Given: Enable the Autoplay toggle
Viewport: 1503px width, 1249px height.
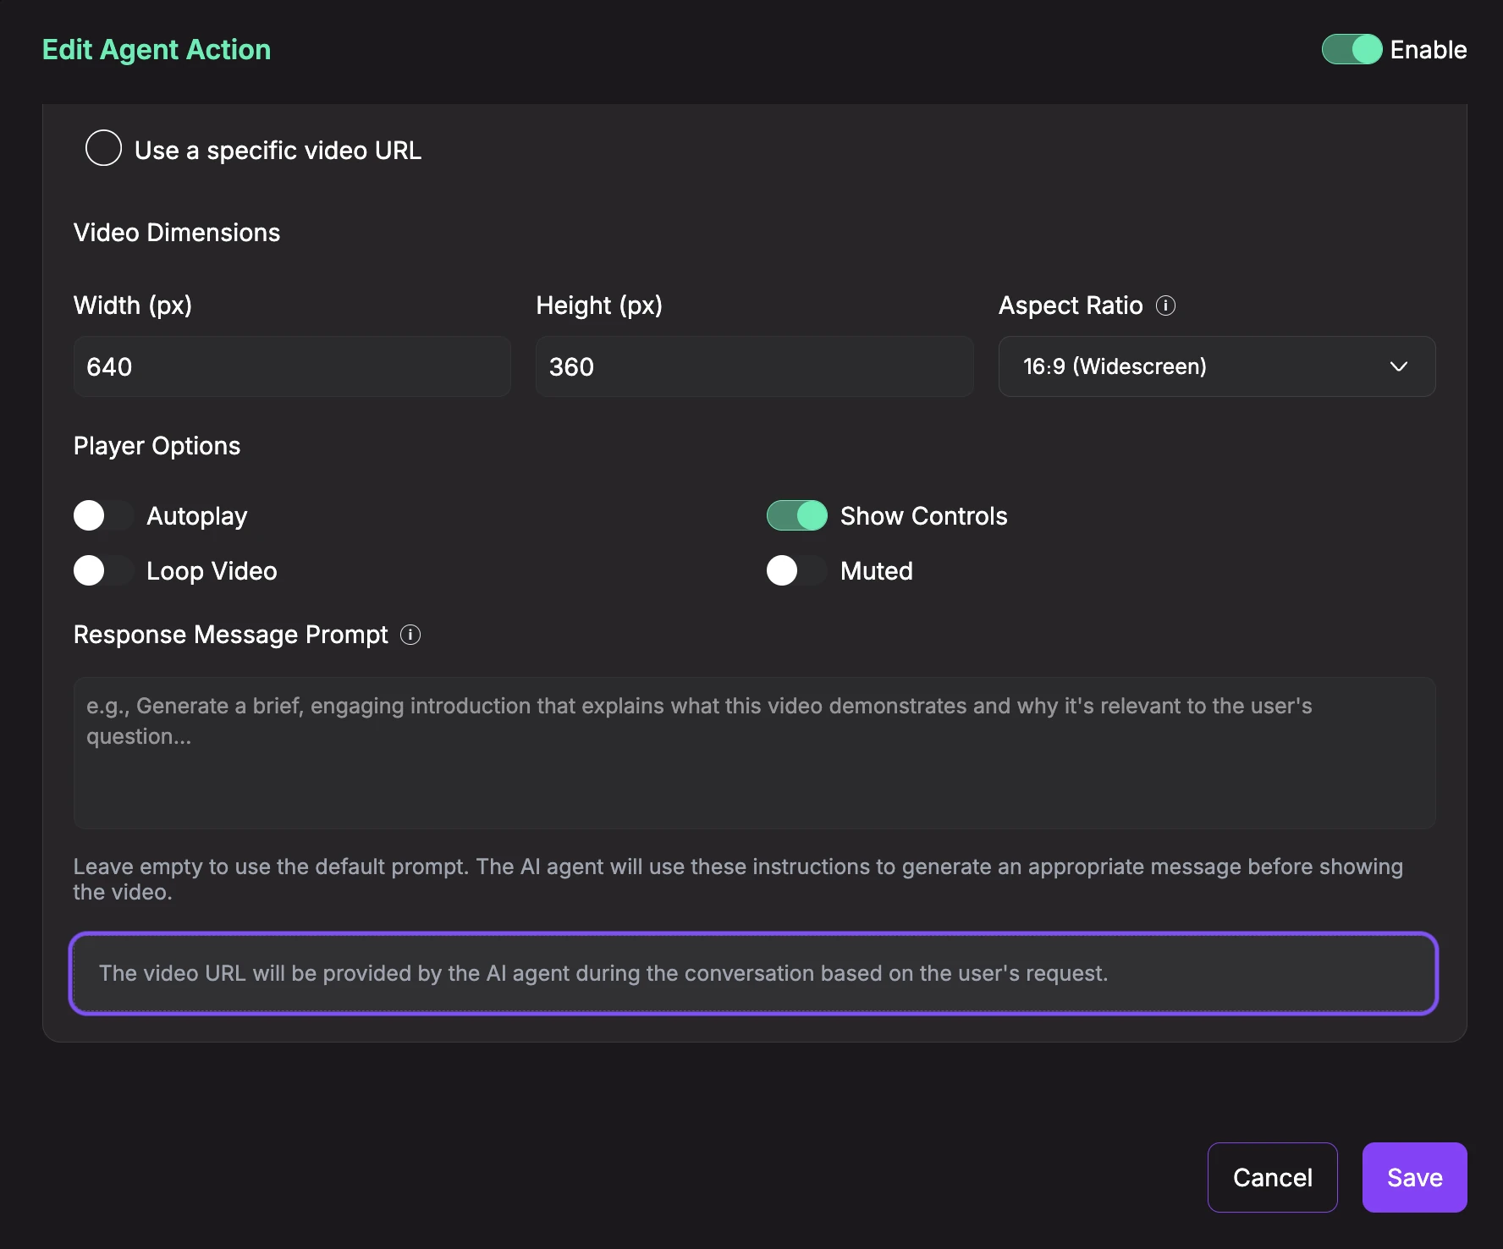Looking at the screenshot, I should [x=102, y=515].
